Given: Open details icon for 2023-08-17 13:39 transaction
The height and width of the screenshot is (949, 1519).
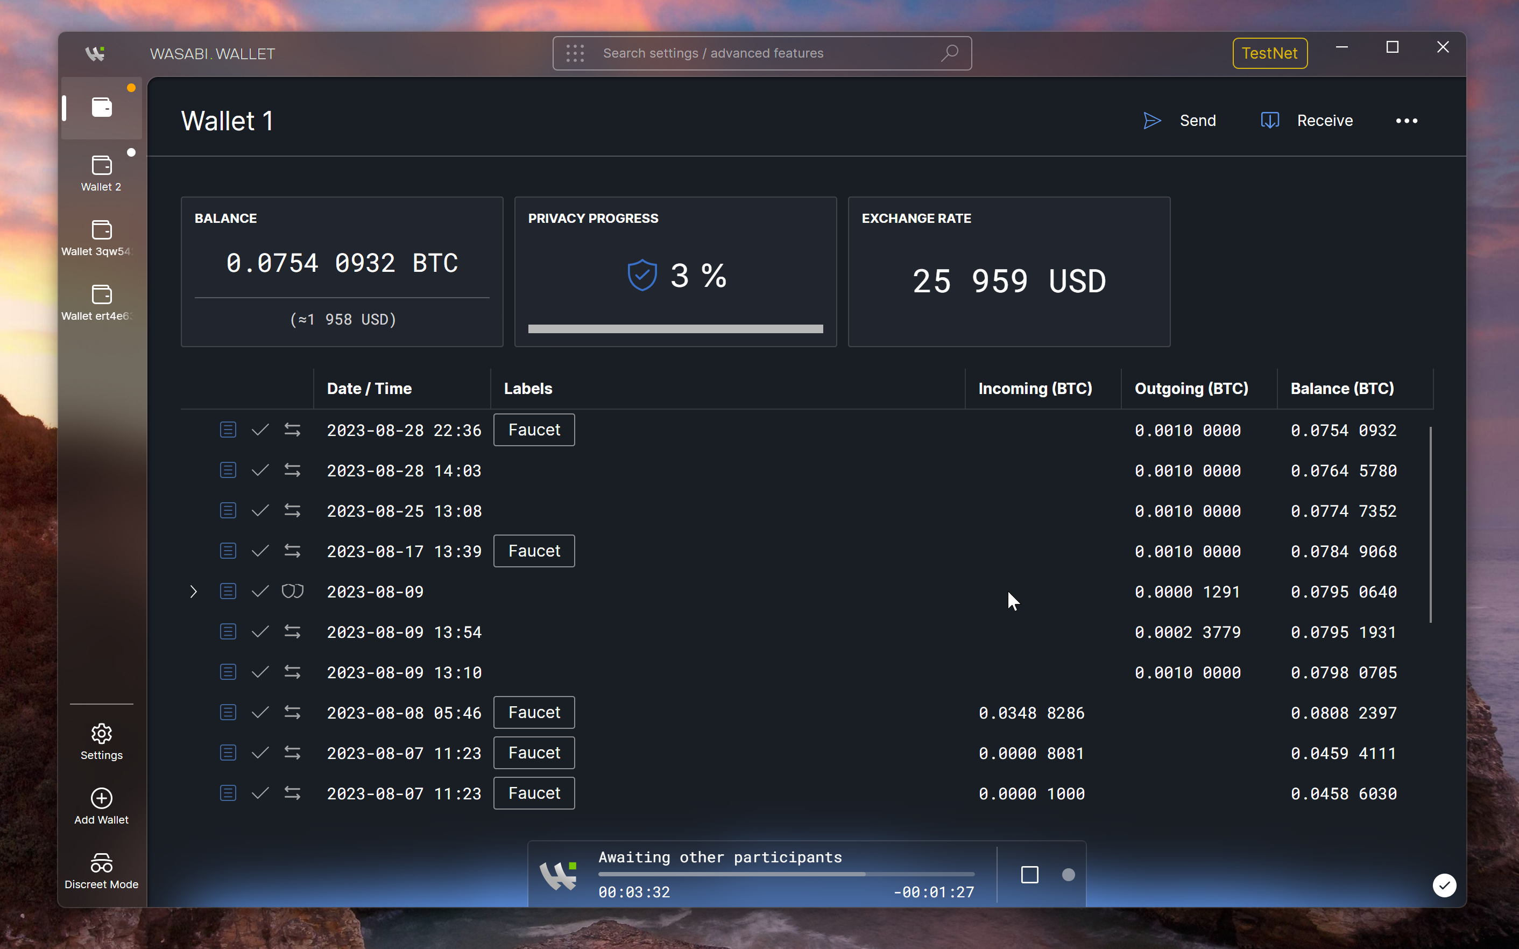Looking at the screenshot, I should (x=228, y=551).
